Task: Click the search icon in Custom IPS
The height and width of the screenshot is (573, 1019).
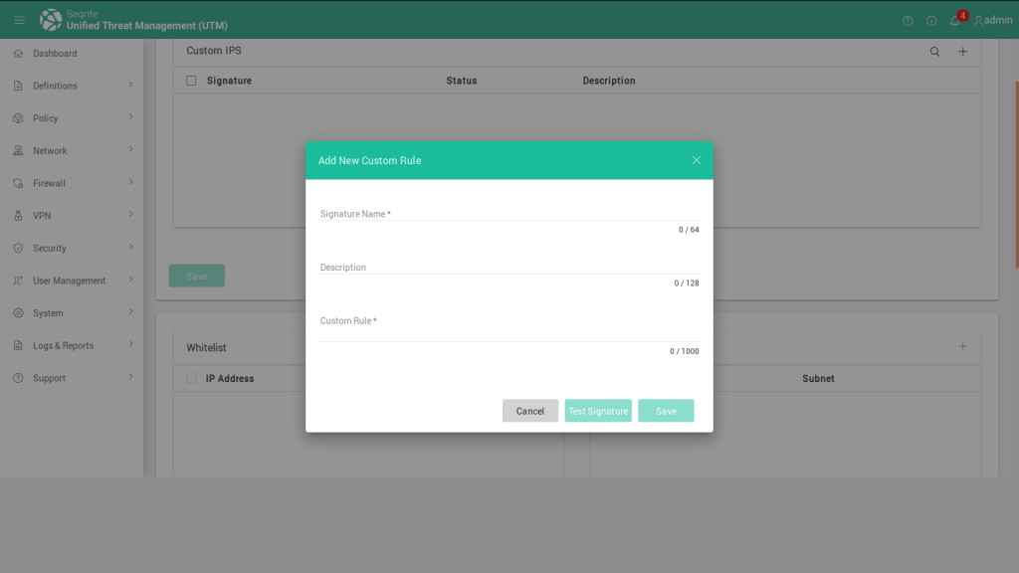Action: 934,52
